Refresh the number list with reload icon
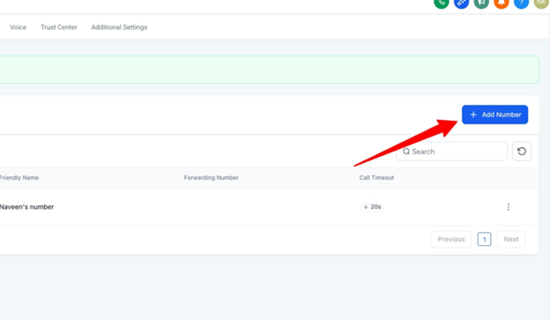 coord(522,152)
